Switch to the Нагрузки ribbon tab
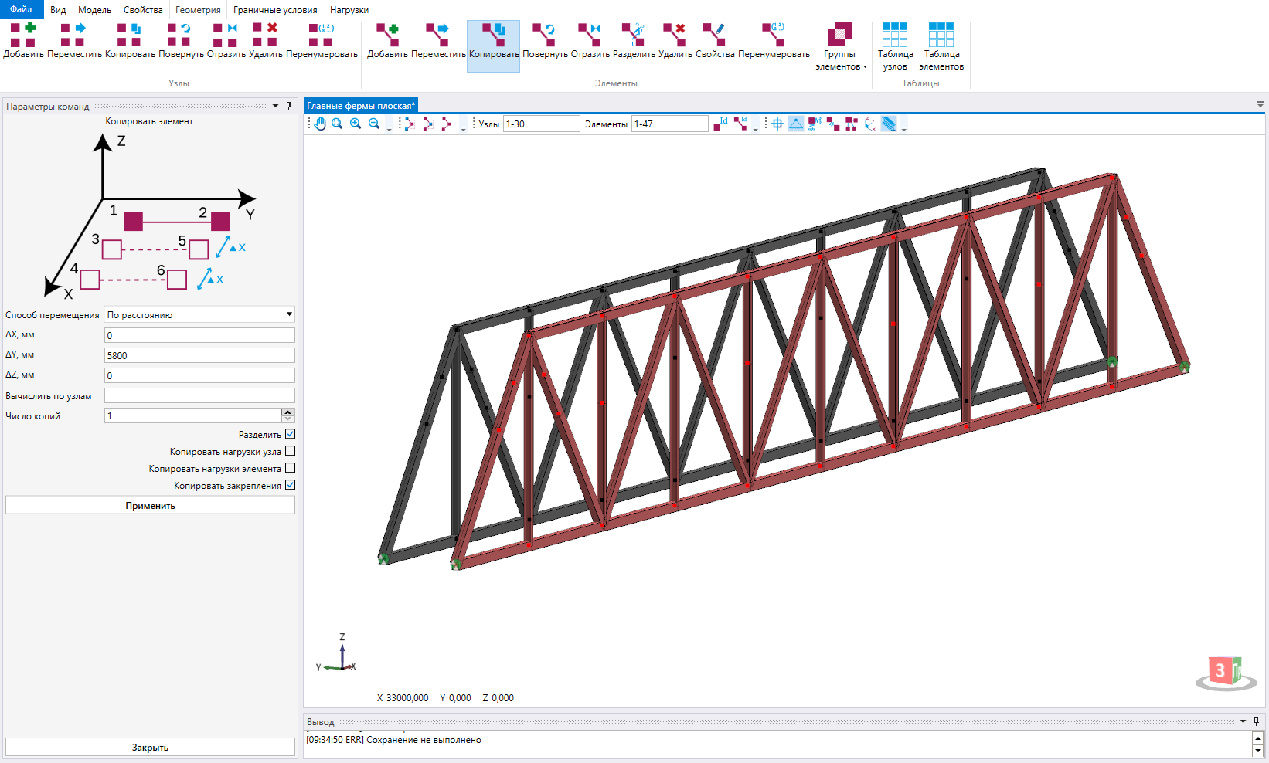1269x763 pixels. click(x=349, y=10)
